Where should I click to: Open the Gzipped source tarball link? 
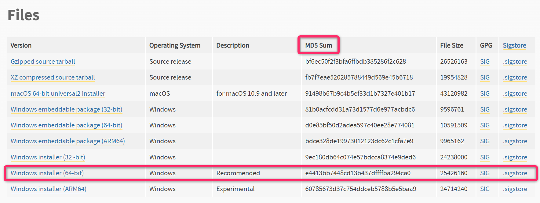coord(43,62)
